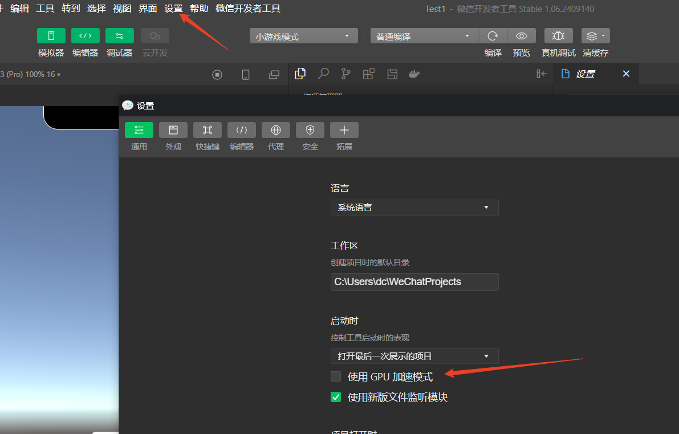
Task: Open the file explorer icon in editor sidebar
Action: click(300, 74)
